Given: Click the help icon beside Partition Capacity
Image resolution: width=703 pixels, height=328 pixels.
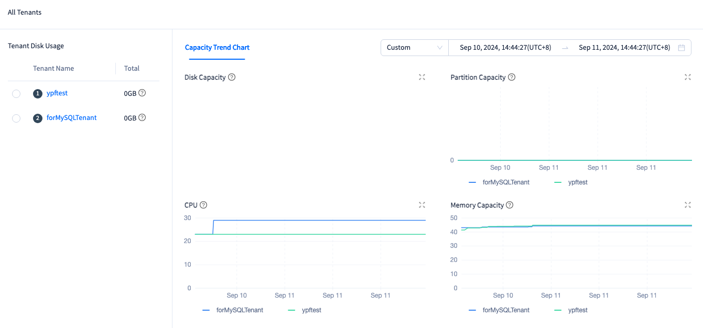Looking at the screenshot, I should 512,77.
